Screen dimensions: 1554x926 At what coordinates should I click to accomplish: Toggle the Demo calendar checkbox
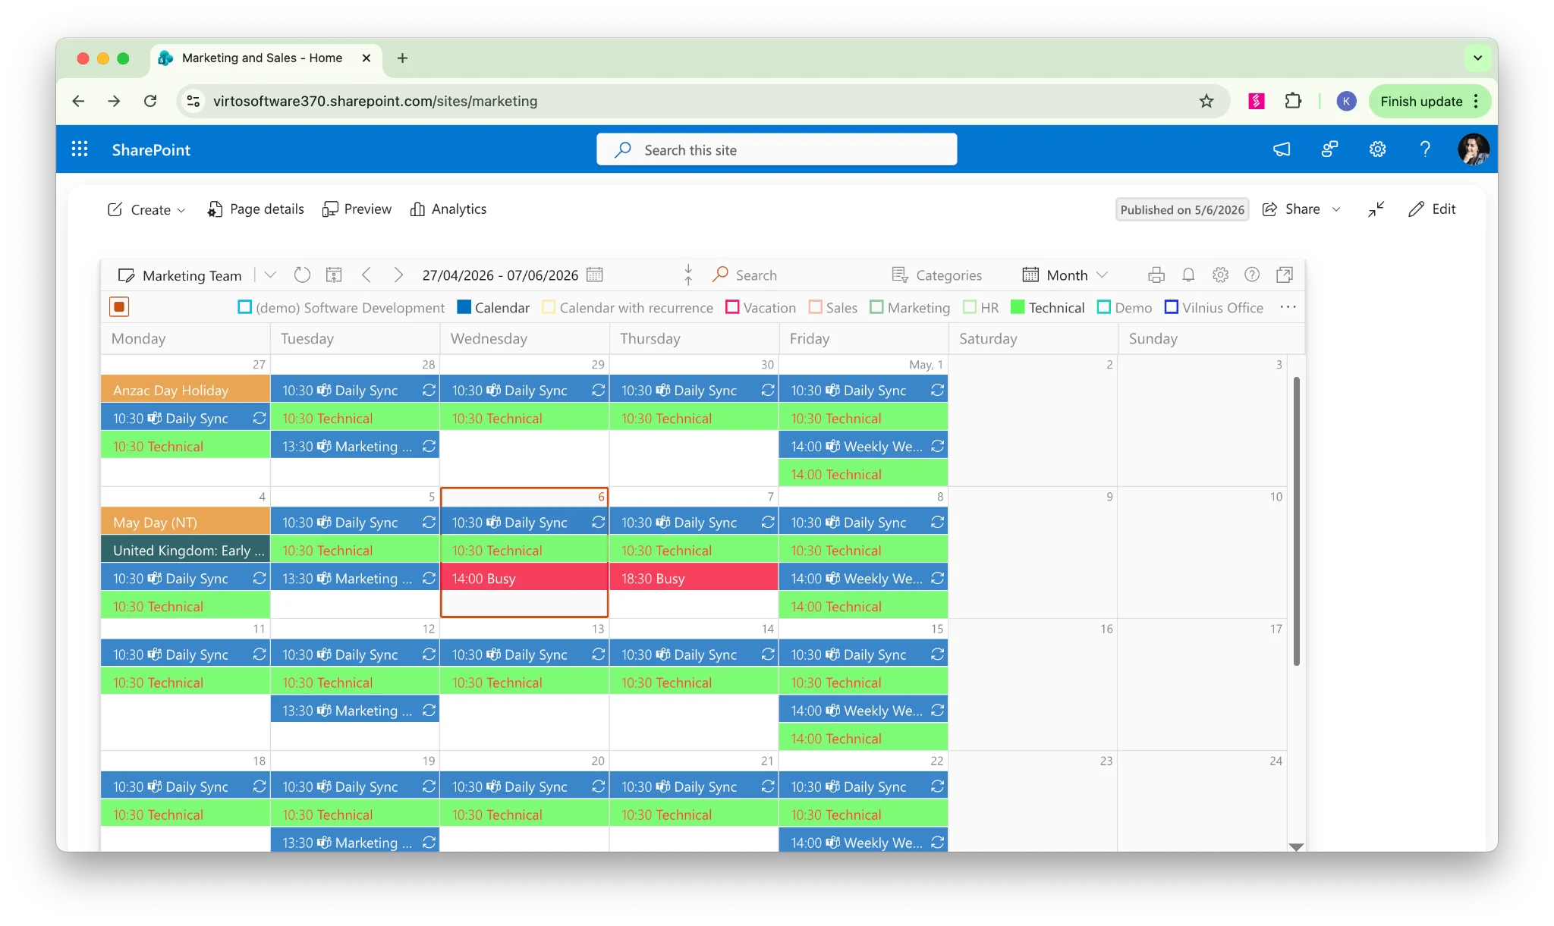coord(1104,307)
